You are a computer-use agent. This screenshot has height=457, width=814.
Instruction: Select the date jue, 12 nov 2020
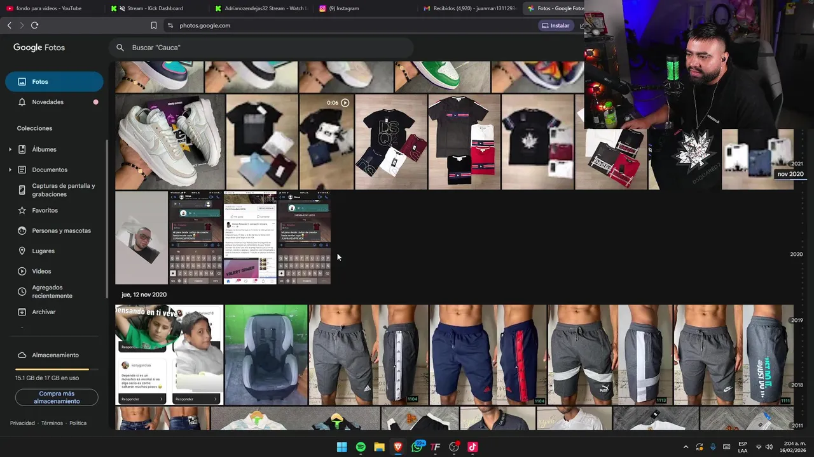[x=144, y=295]
